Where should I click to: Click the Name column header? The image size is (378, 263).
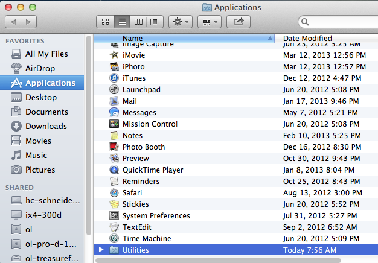pos(181,38)
